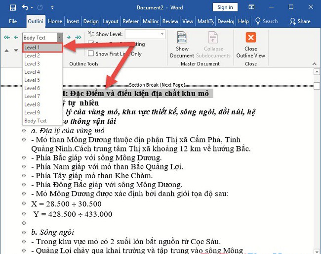Click outline bullet beside 'Phía Đông Bắc giáp'
Image resolution: width=321 pixels, height=254 pixels.
click(x=24, y=185)
